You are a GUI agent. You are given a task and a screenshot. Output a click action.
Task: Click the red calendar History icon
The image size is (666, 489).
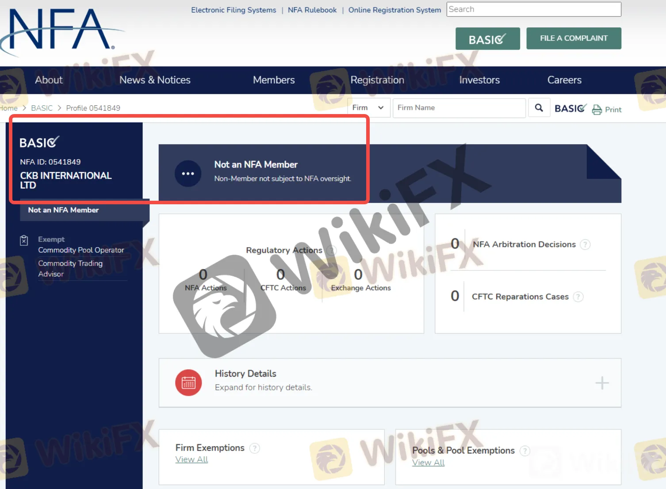coord(188,382)
